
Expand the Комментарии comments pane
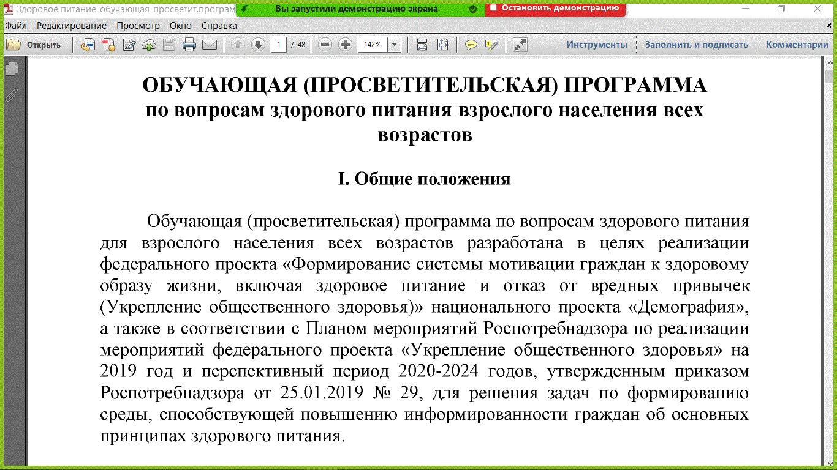click(x=797, y=45)
